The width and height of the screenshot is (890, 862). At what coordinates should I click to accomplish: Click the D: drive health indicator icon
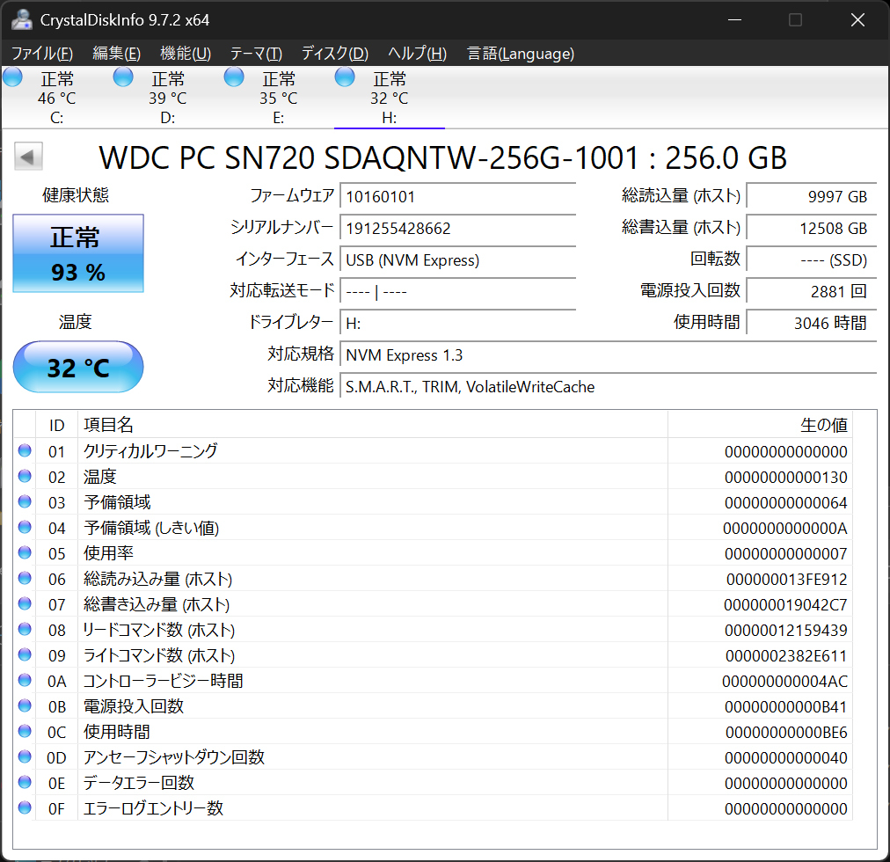tap(122, 77)
